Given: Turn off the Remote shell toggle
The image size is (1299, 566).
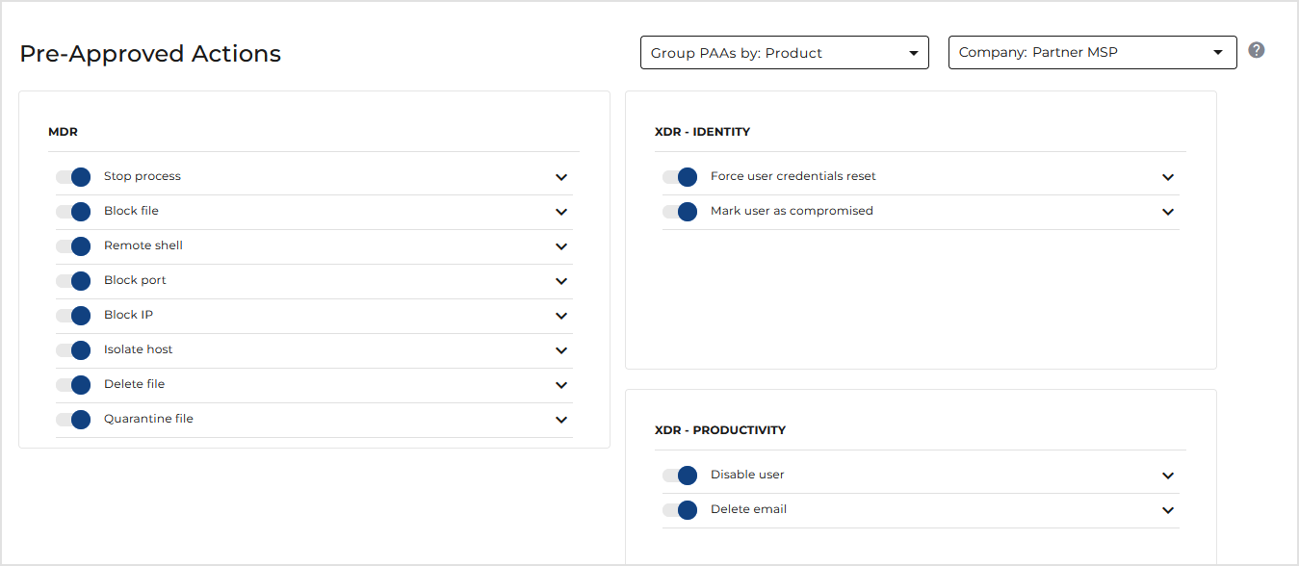Looking at the screenshot, I should [x=73, y=246].
